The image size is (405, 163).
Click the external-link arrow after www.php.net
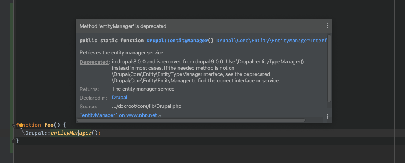pyautogui.click(x=159, y=115)
